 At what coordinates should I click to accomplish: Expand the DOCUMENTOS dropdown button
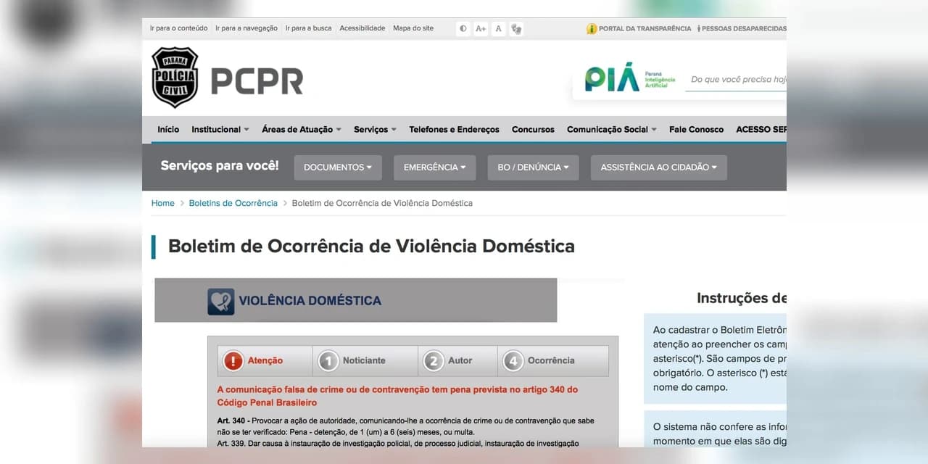[x=338, y=167]
